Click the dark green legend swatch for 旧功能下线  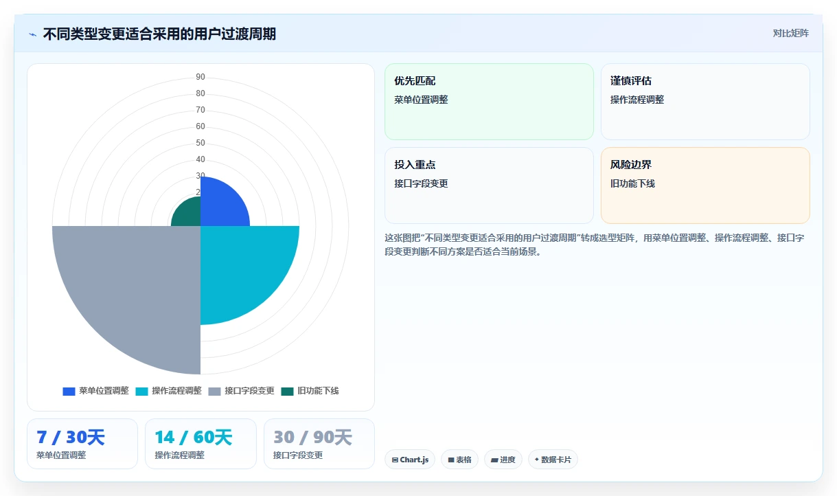point(287,391)
